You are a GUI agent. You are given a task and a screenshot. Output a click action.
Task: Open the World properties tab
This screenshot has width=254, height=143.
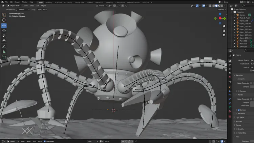click(230, 77)
